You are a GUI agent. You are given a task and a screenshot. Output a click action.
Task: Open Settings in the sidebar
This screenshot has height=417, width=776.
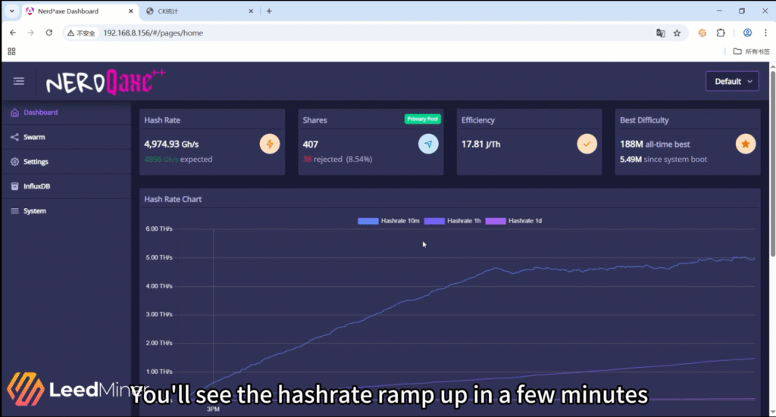pyautogui.click(x=36, y=162)
